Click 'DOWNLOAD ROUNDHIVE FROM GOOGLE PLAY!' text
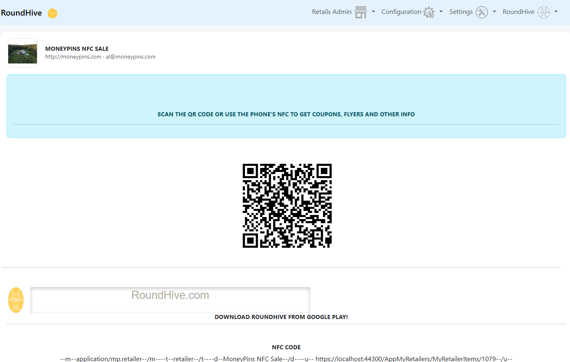570x362 pixels. [282, 317]
